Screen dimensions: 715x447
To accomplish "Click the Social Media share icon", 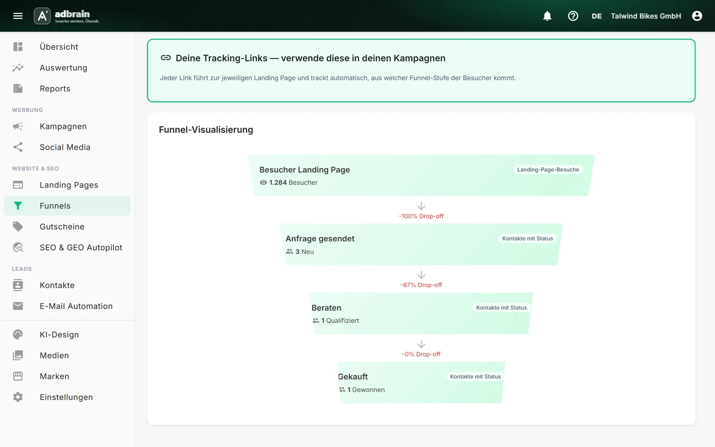I will coord(18,147).
